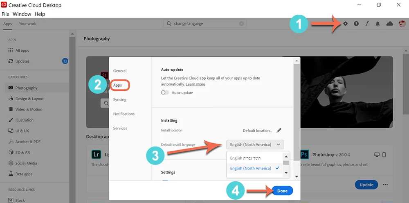Switch to the Apps header tab
This screenshot has width=409, height=203.
tap(7, 24)
